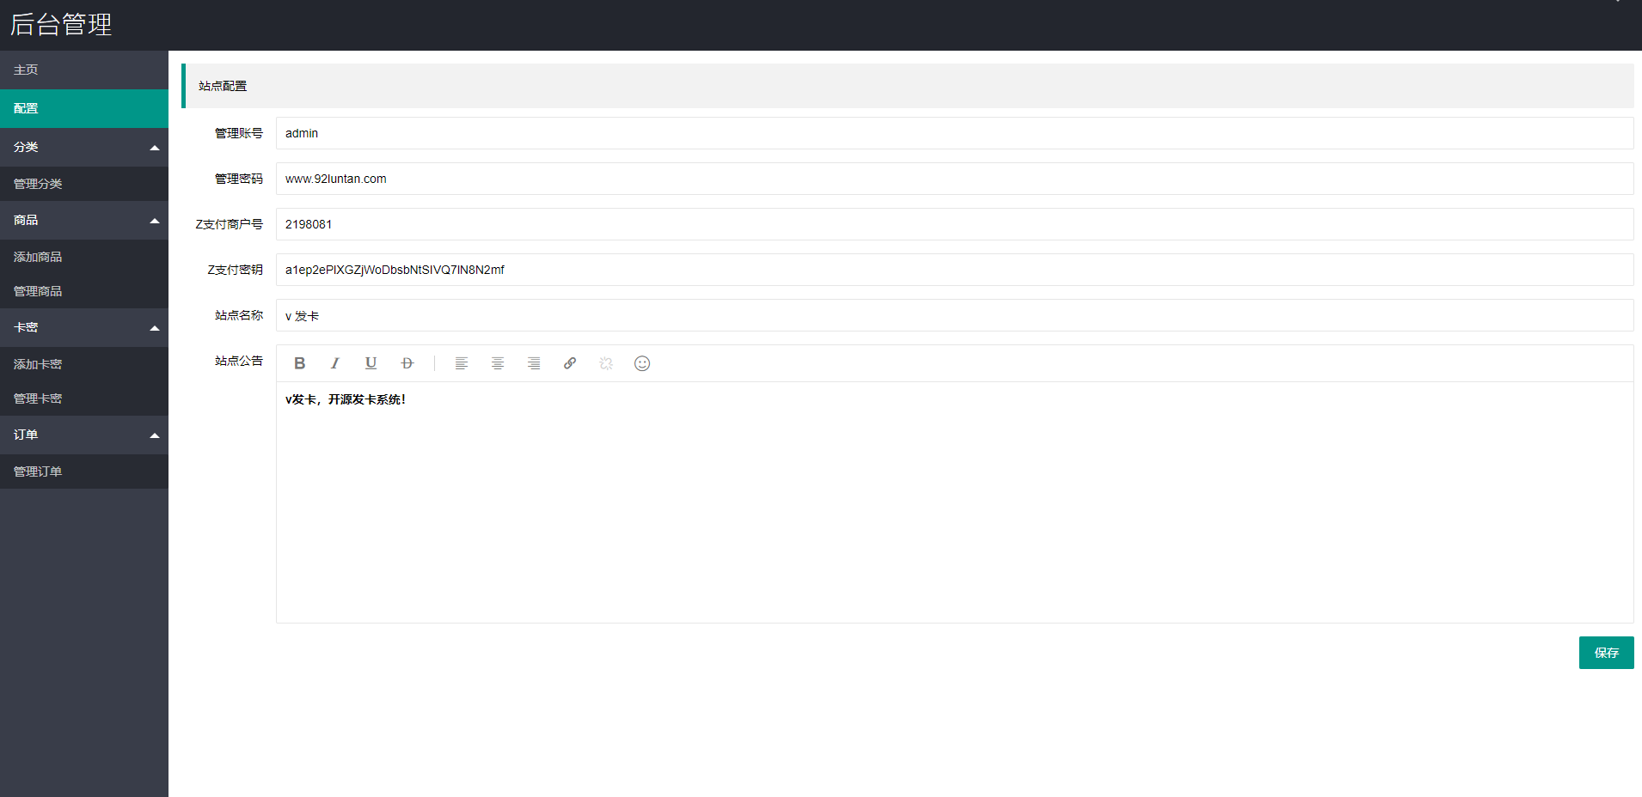The width and height of the screenshot is (1642, 797).
Task: Center align announcement text
Action: [x=498, y=363]
